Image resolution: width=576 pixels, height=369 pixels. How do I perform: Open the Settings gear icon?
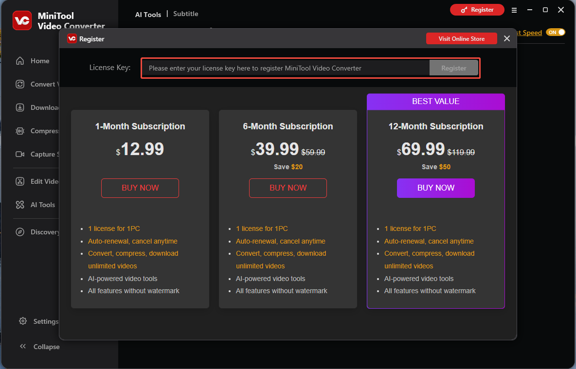pos(23,321)
